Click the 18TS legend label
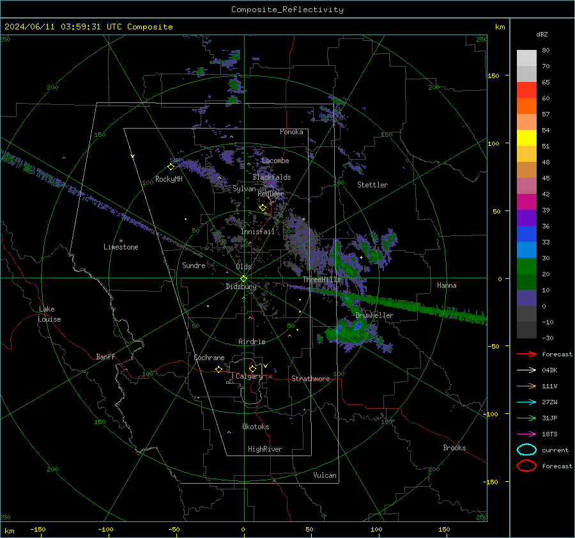The width and height of the screenshot is (575, 538). [x=549, y=434]
